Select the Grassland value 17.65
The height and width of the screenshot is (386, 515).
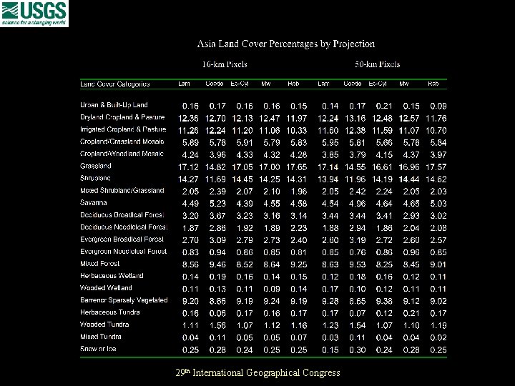(x=297, y=167)
